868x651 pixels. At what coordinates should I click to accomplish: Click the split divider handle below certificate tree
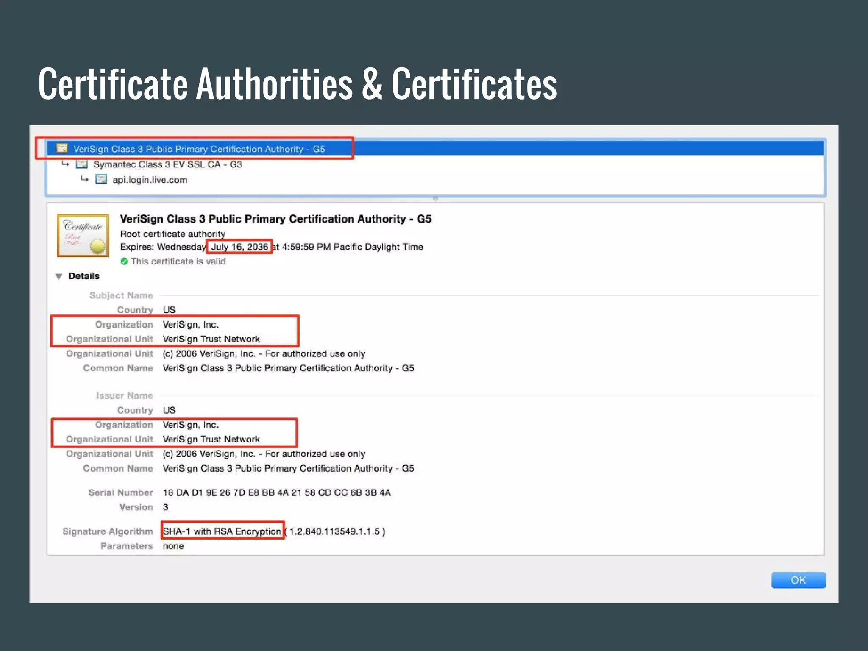click(x=435, y=198)
